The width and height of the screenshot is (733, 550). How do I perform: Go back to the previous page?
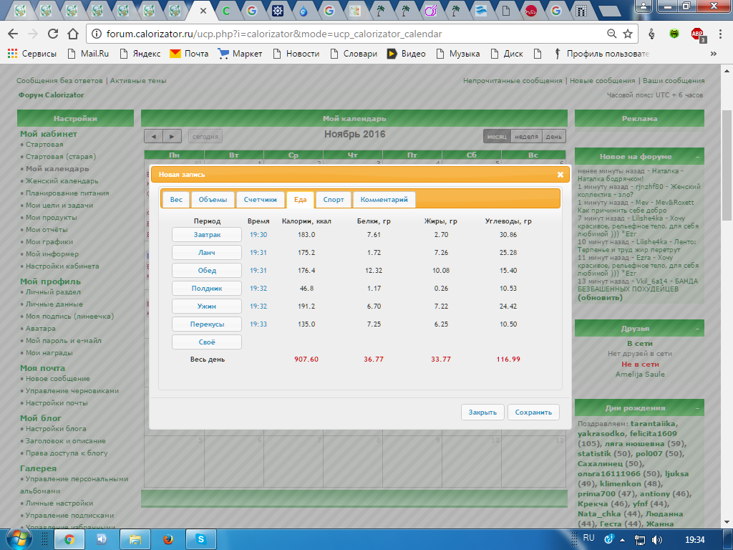tap(13, 34)
